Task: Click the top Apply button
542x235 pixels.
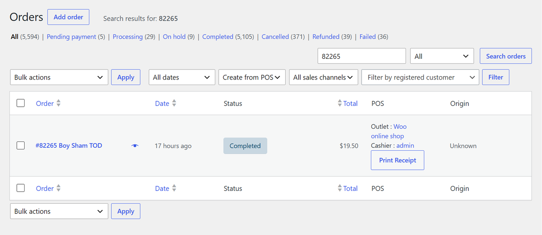Action: [x=125, y=77]
